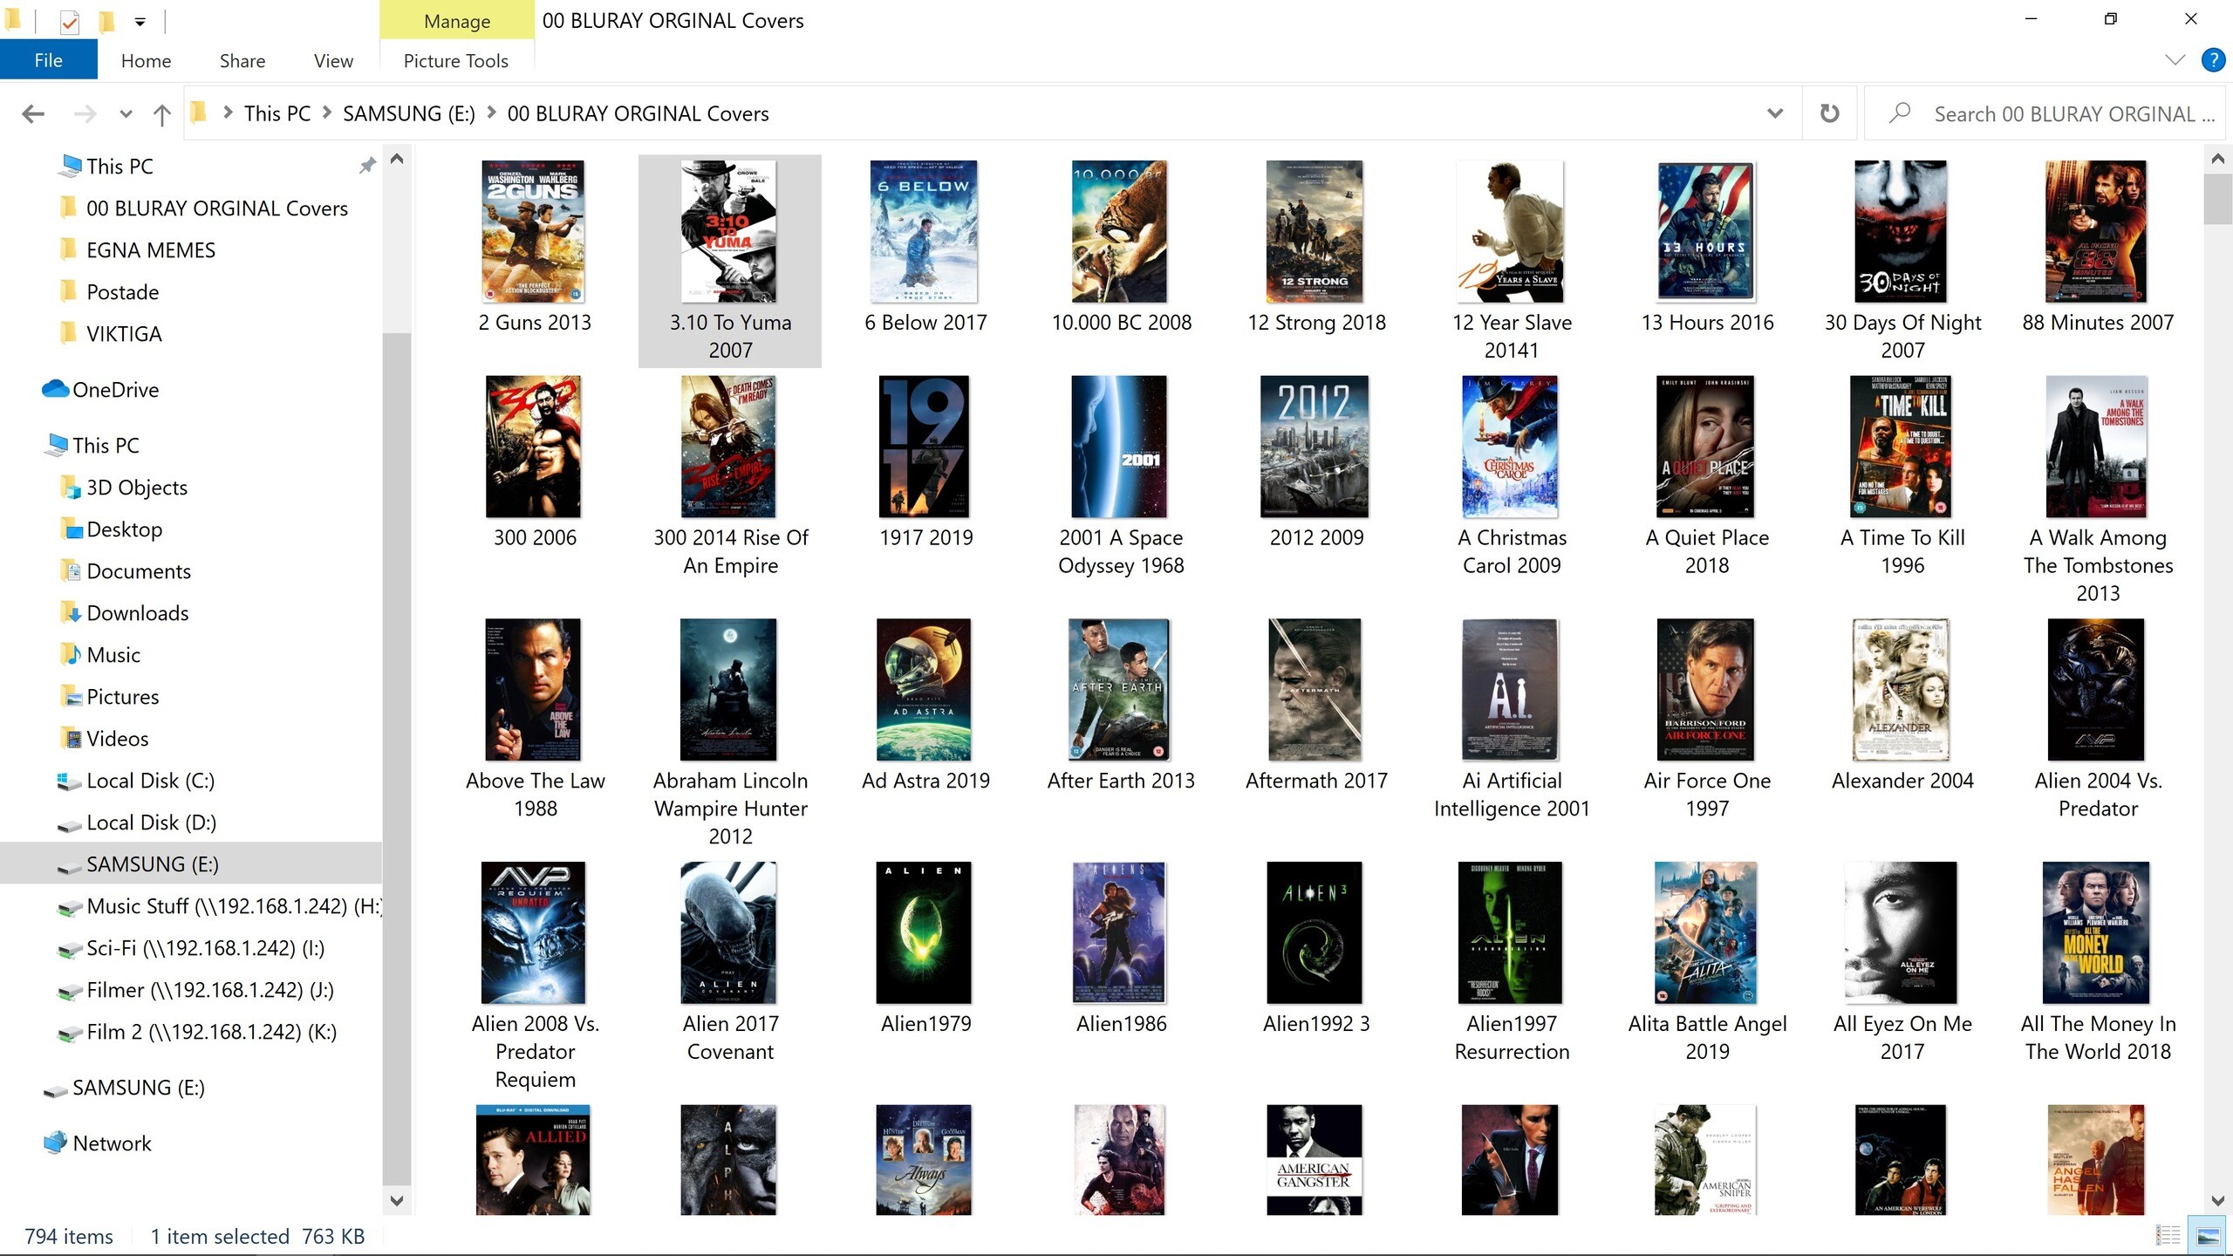Open EGNA MEMES folder in sidebar

coord(150,249)
